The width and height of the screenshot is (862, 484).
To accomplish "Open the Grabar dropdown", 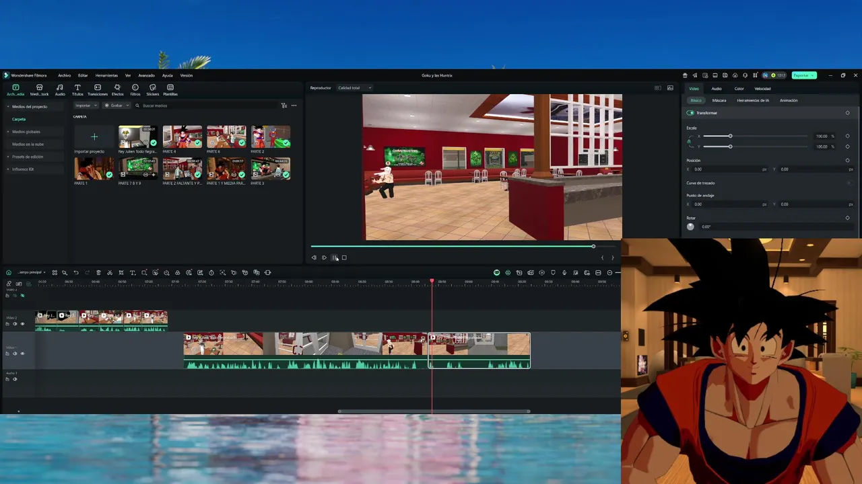I will (x=117, y=106).
